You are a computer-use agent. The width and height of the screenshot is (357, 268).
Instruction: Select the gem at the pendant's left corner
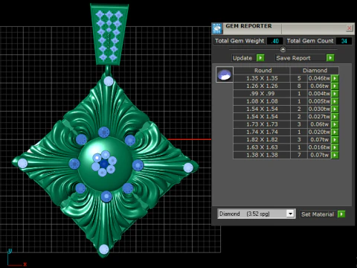pos(22,164)
